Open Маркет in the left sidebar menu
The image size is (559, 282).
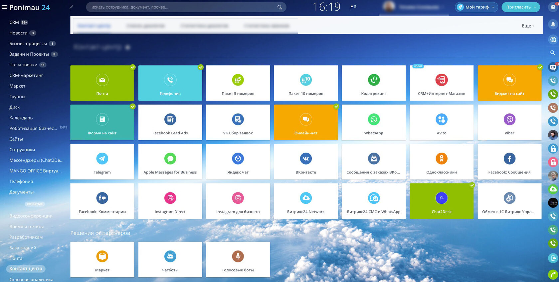click(17, 86)
